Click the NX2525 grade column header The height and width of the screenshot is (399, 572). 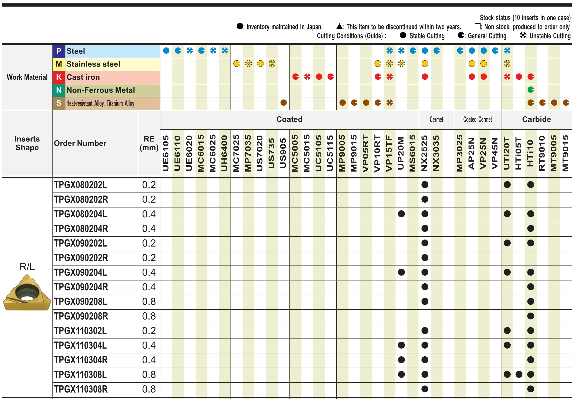coord(424,153)
